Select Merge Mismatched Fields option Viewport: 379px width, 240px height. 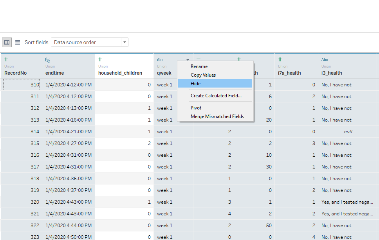(217, 116)
